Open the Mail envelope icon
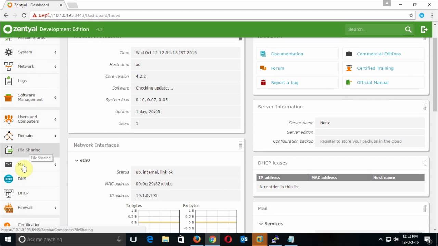 click(x=9, y=164)
